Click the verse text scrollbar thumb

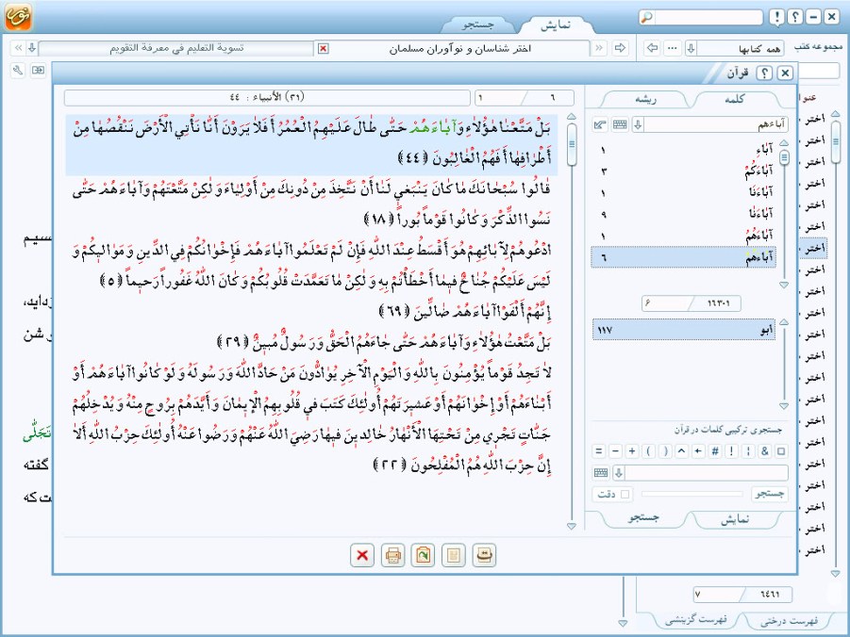click(x=572, y=144)
